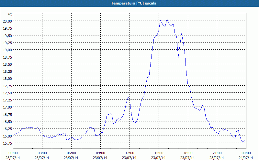
Task: Click the 18:00 time axis label
Action: tap(188, 153)
